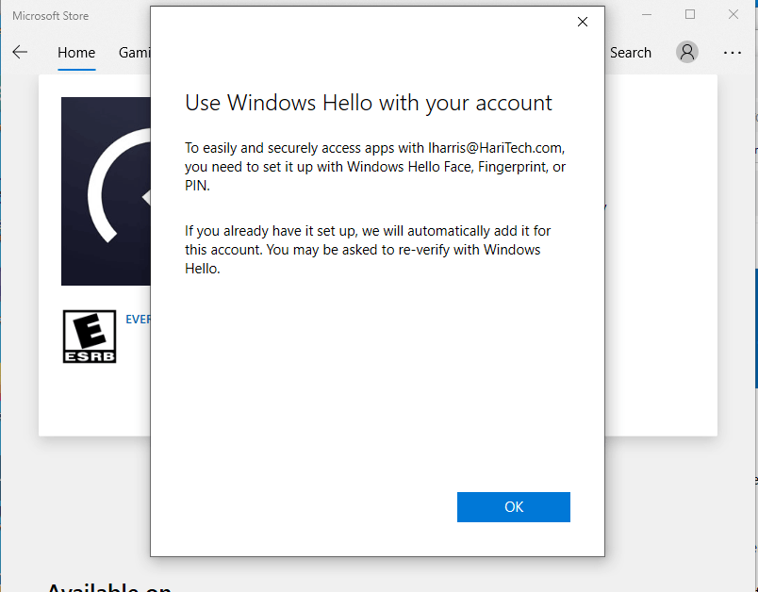Viewport: 758px width, 592px height.
Task: Maximize the Microsoft Store window
Action: pyautogui.click(x=690, y=15)
